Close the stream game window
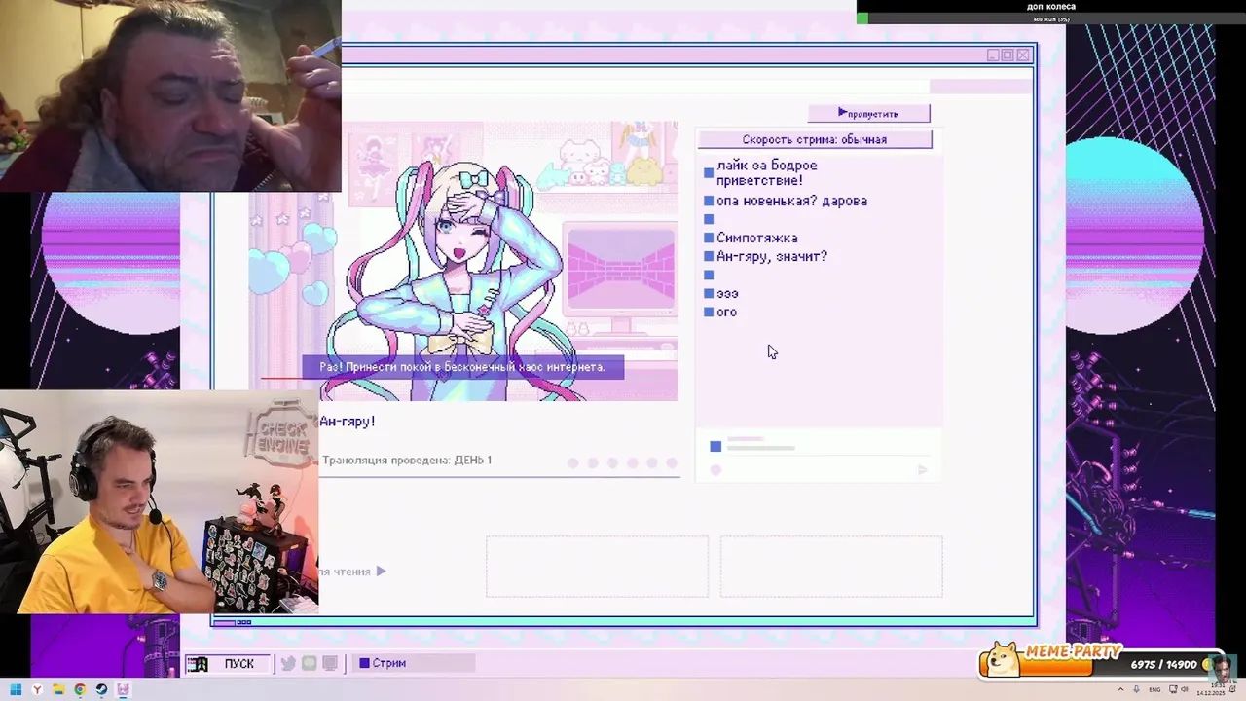Viewport: 1246px width, 701px height. [1022, 55]
